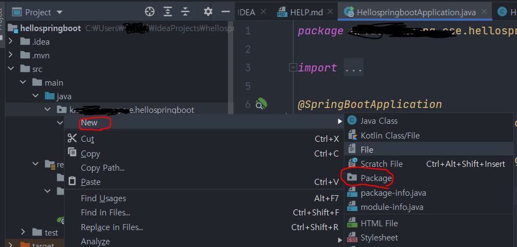Switch to the HELP.md tab
517x247 pixels.
306,13
